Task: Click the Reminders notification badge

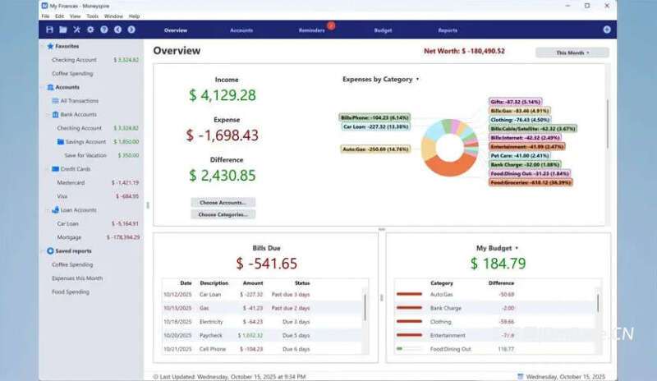Action: 331,25
